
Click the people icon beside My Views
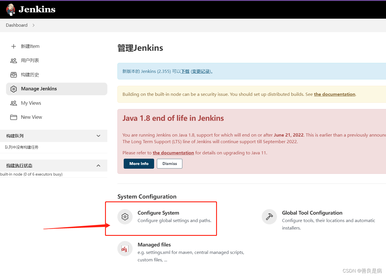pyautogui.click(x=13, y=103)
